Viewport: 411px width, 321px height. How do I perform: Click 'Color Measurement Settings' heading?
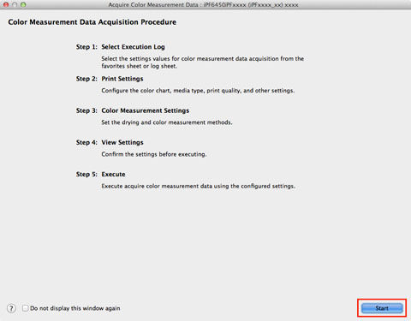(146, 110)
